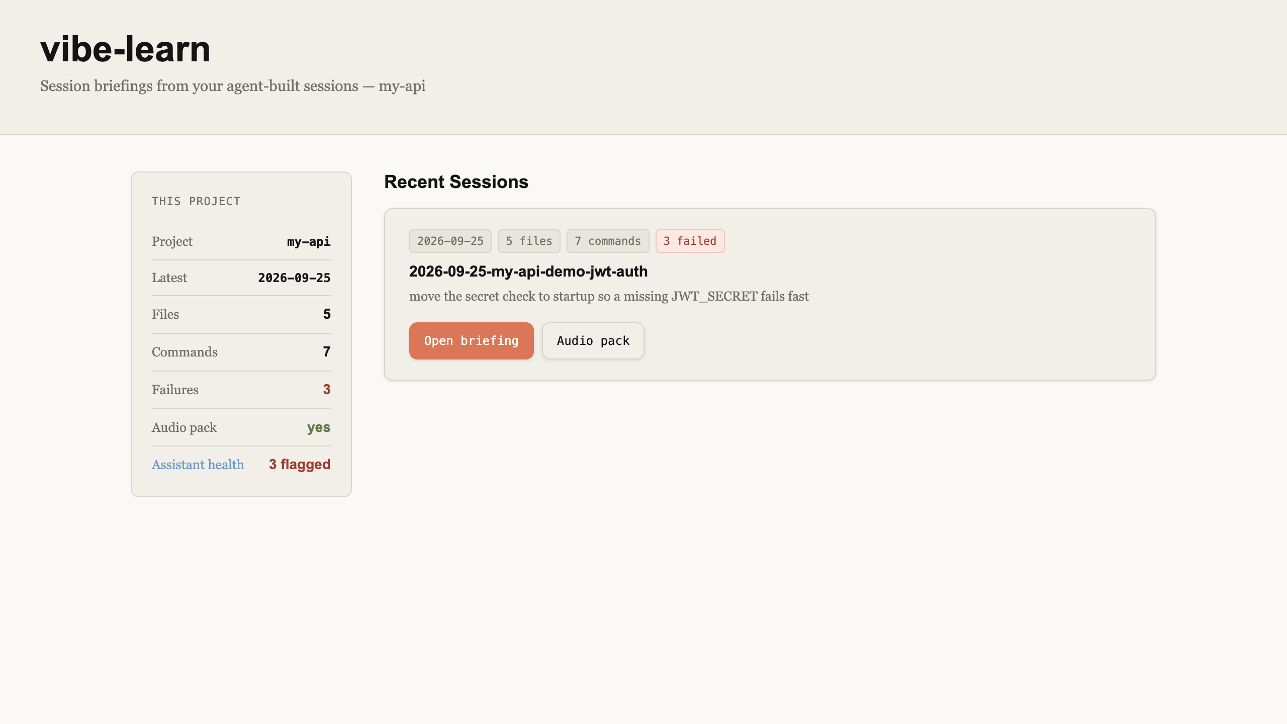Click the 2026-09-25 date badge
Image resolution: width=1287 pixels, height=724 pixels.
(x=450, y=241)
